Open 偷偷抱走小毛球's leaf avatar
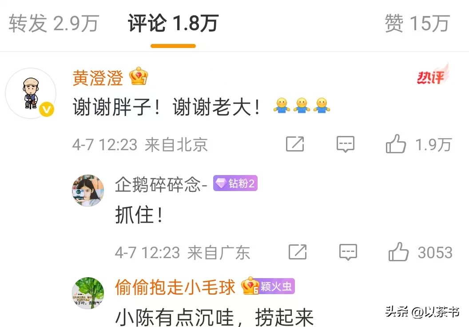The image size is (469, 327). click(x=88, y=293)
